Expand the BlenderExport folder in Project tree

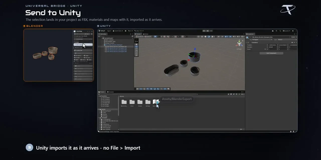[100, 111]
